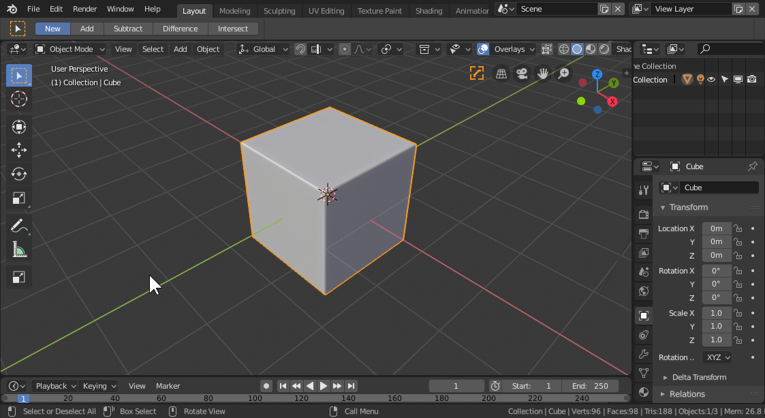
Task: Switch to the Modeling workspace tab
Action: pos(234,11)
